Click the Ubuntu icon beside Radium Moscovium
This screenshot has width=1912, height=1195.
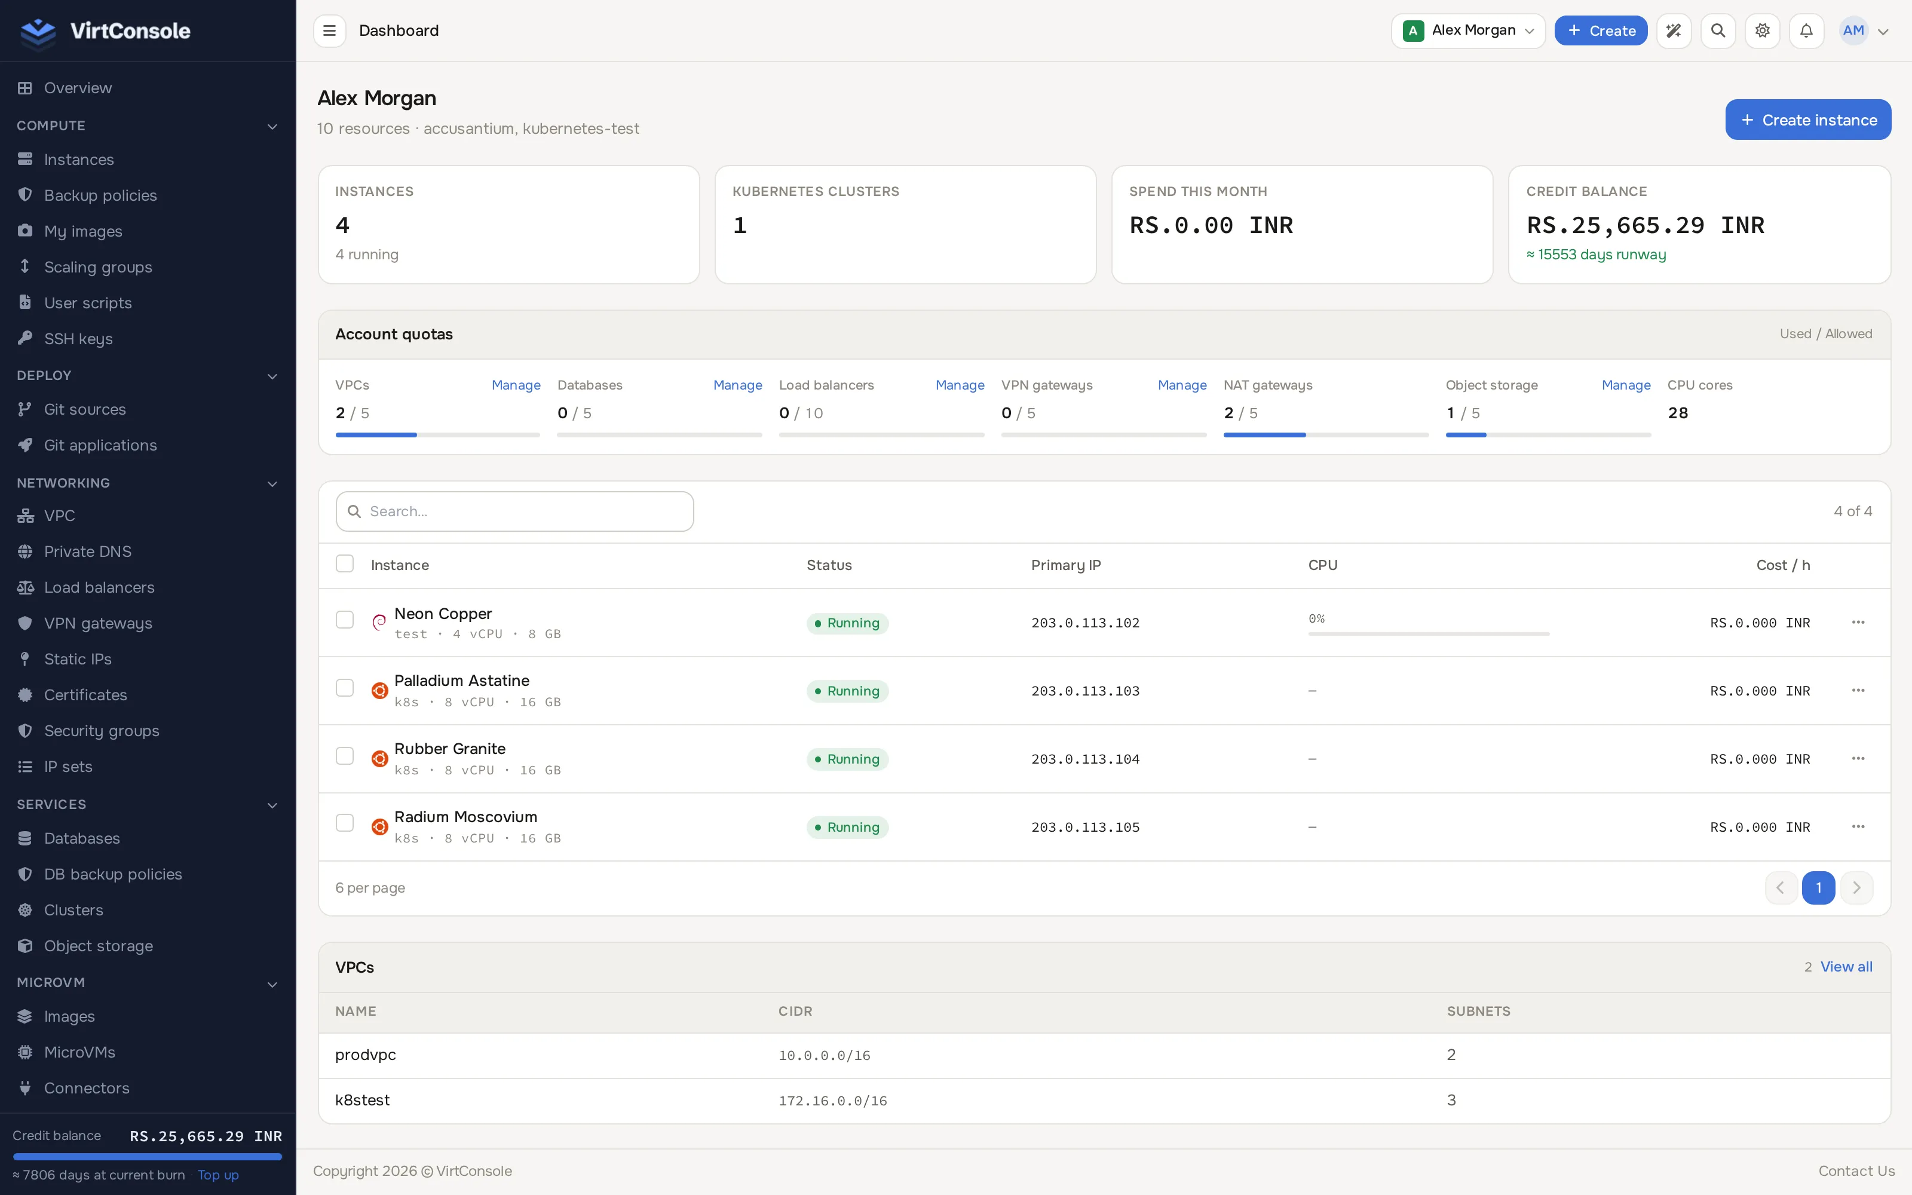(379, 826)
